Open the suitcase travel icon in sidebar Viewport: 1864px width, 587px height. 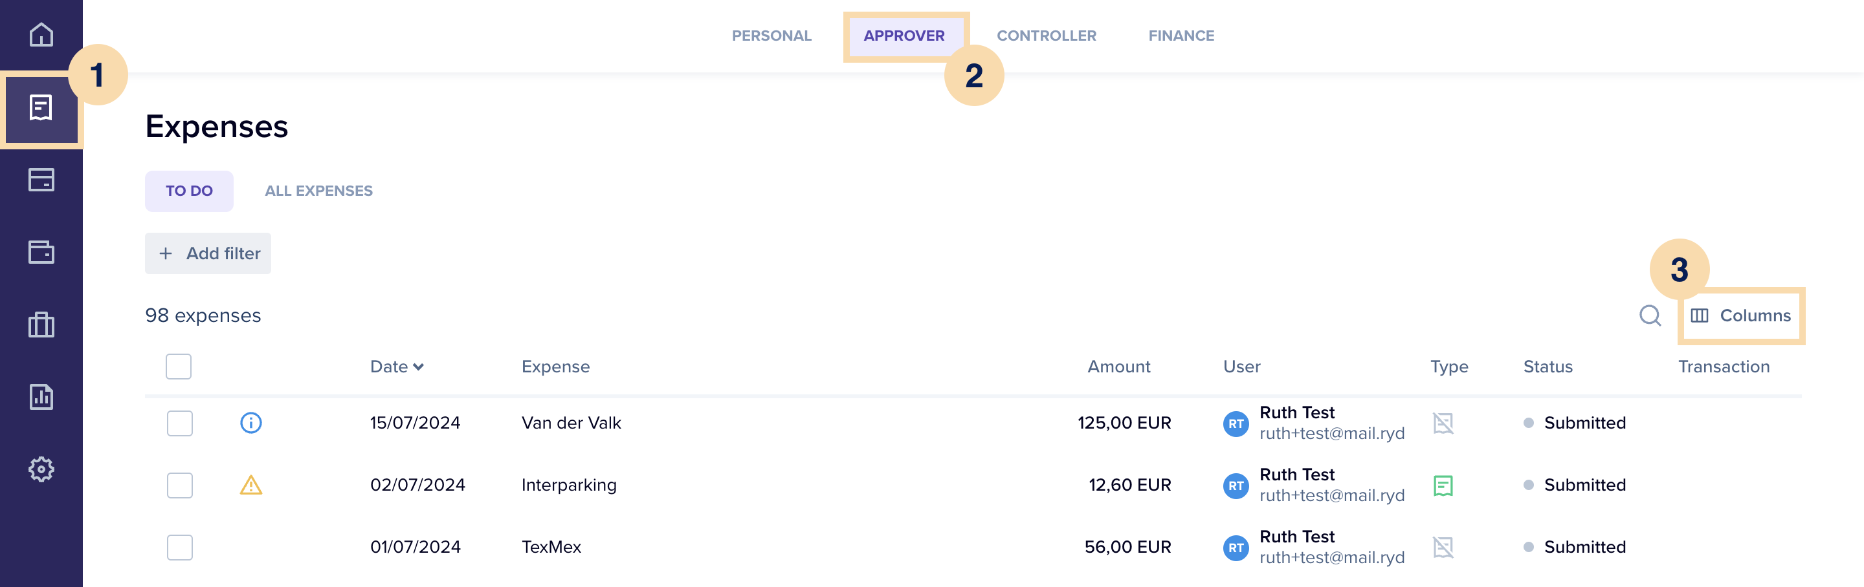pyautogui.click(x=41, y=325)
